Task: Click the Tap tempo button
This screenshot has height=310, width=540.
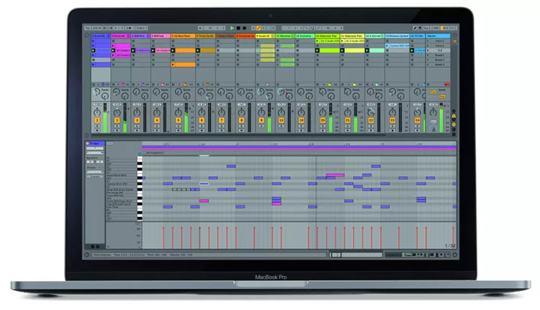Action: tap(87, 28)
